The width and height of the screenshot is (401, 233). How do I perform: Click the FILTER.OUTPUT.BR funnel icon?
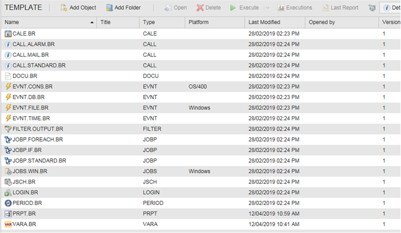[x=8, y=129]
